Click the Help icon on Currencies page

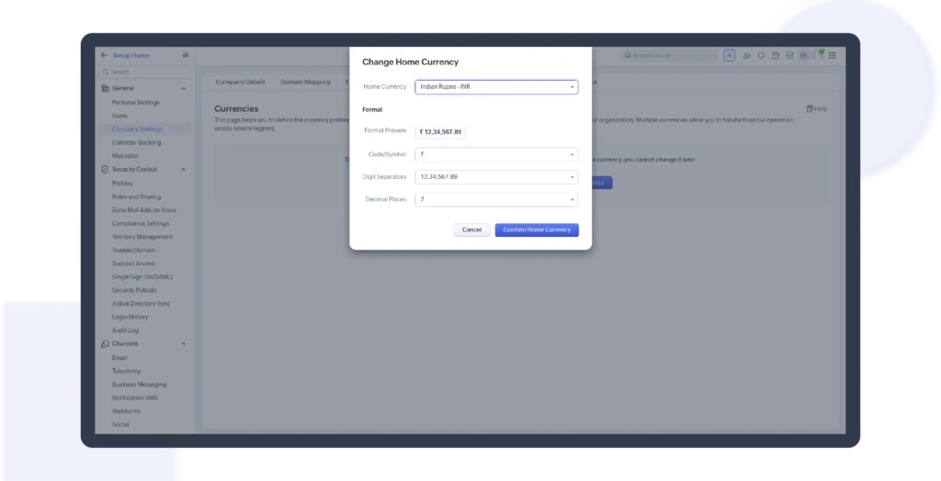(x=816, y=108)
